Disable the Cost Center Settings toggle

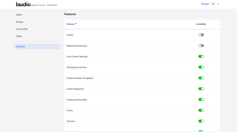pyautogui.click(x=201, y=57)
